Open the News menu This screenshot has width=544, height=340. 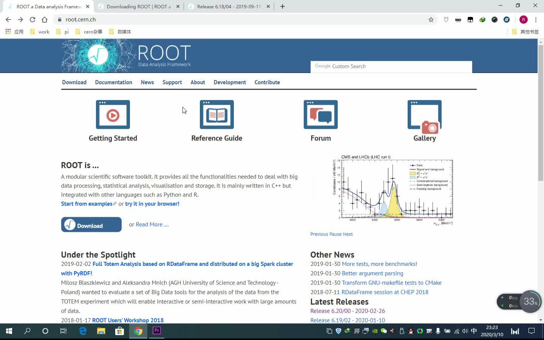pos(147,82)
